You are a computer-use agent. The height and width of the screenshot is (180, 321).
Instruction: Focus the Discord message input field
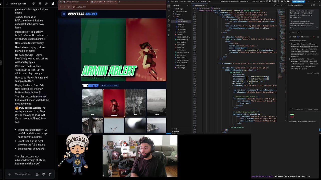tap(24, 174)
